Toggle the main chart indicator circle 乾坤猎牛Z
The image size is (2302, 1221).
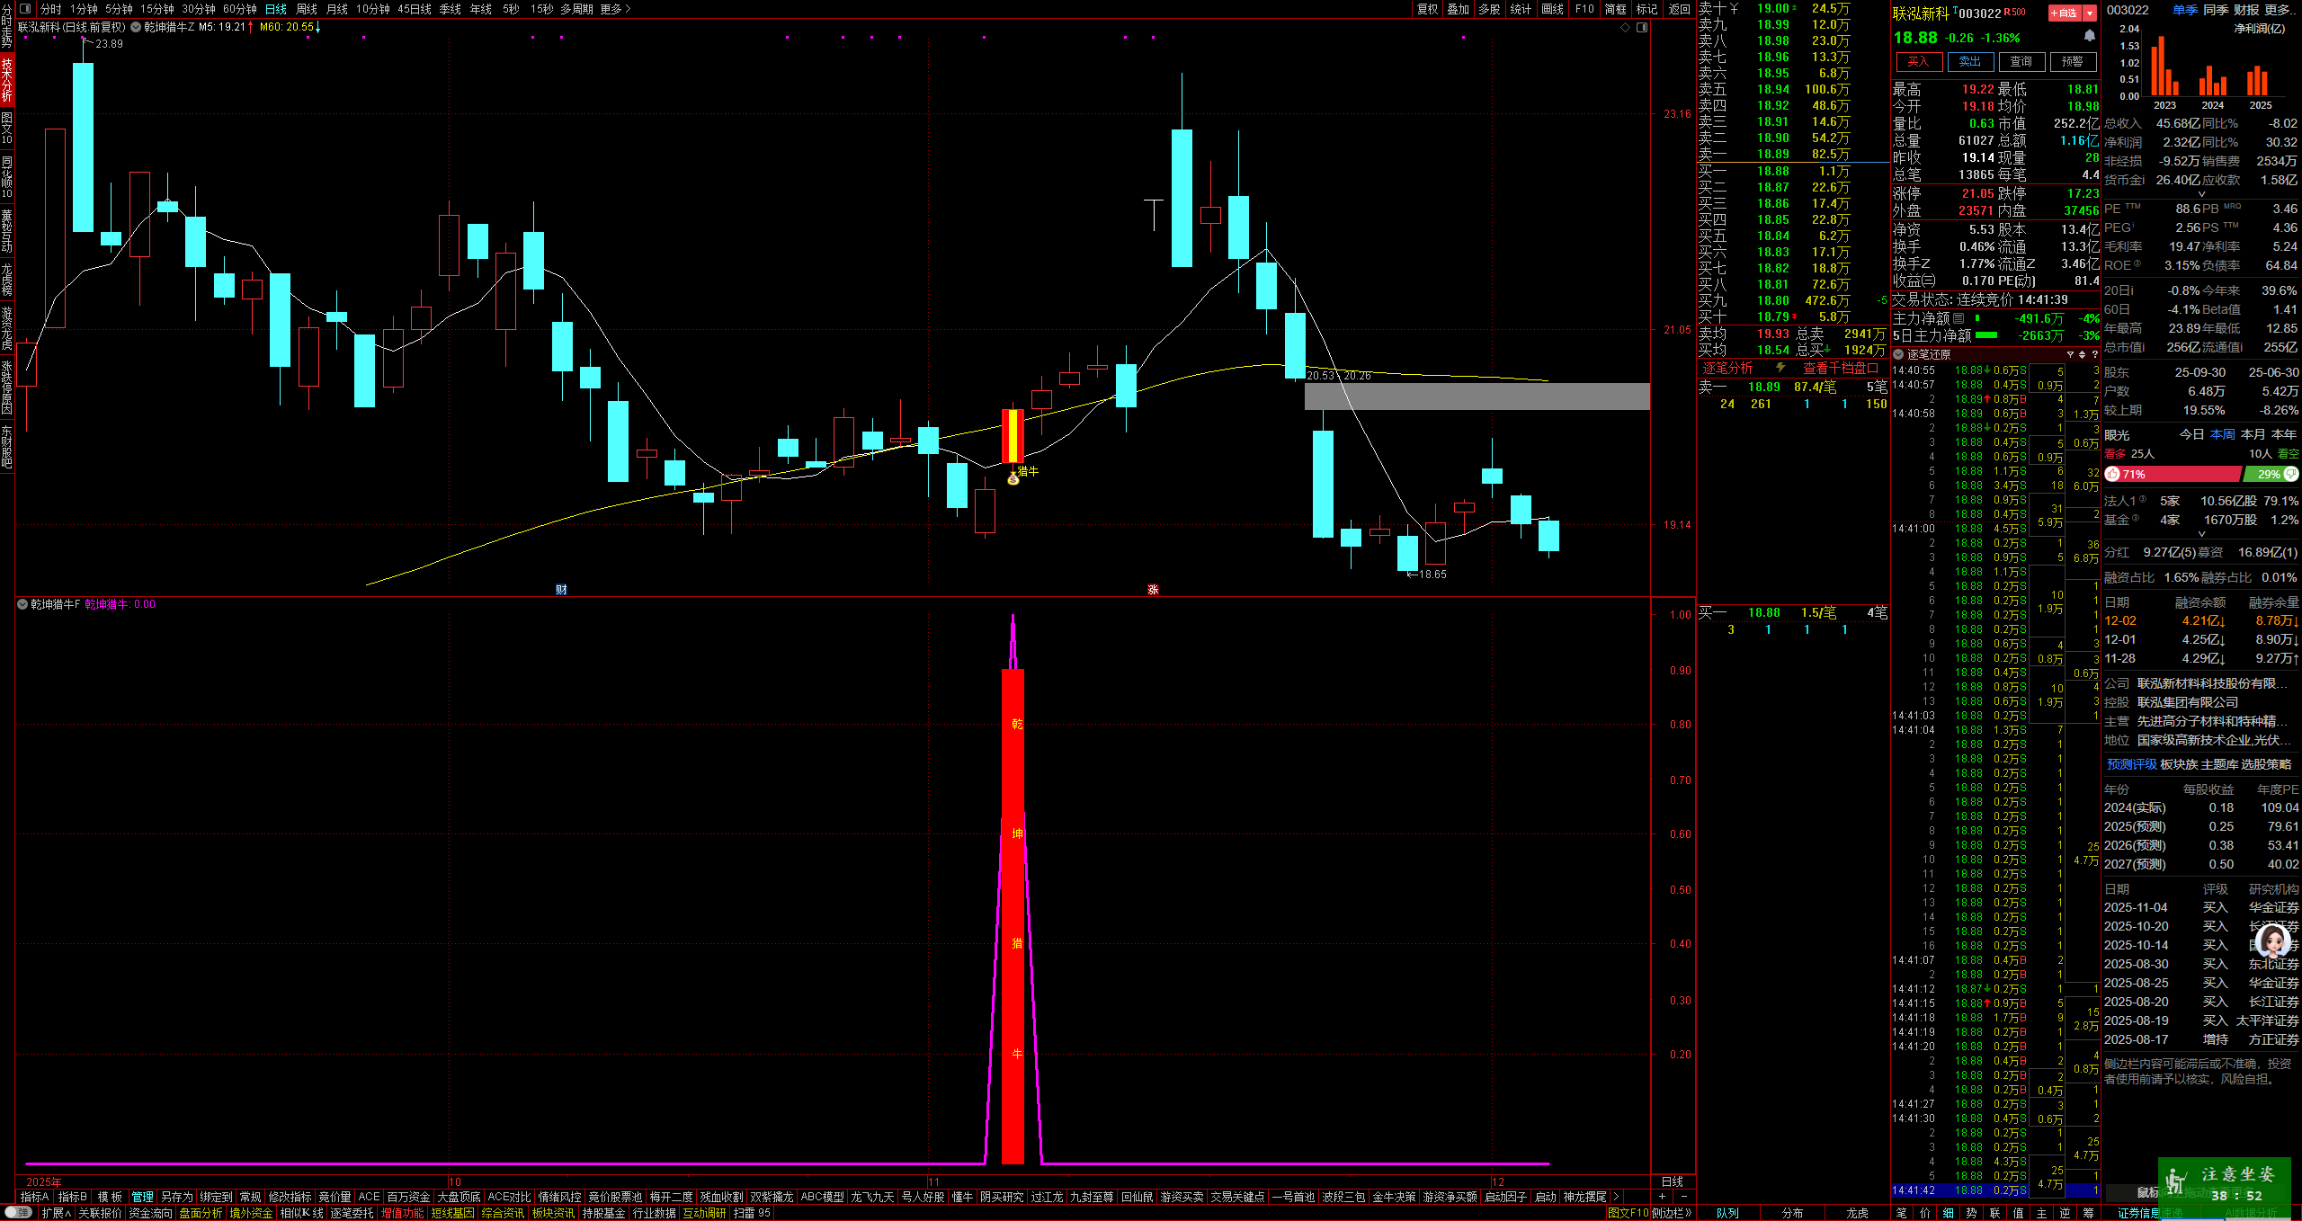tap(136, 27)
